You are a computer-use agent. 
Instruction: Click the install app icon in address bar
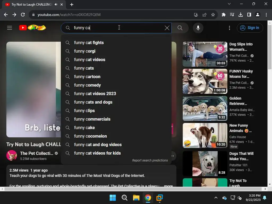[x=196, y=15]
